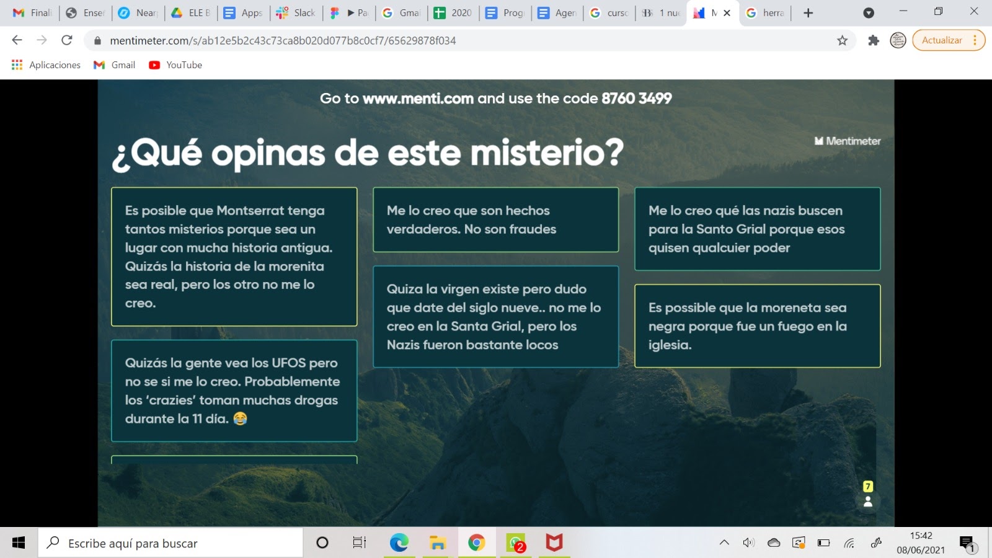Launch Microsoft Edge from the taskbar
The image size is (992, 558).
point(399,543)
